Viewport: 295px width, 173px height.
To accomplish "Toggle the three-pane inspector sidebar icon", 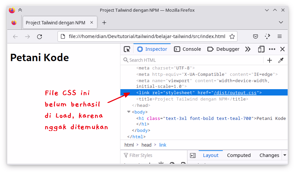I will point(193,155).
